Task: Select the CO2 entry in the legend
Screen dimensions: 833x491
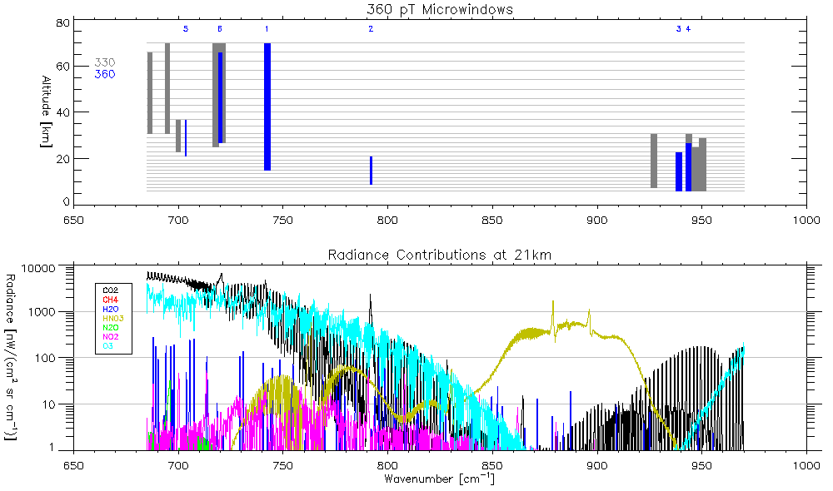Action: pyautogui.click(x=110, y=290)
